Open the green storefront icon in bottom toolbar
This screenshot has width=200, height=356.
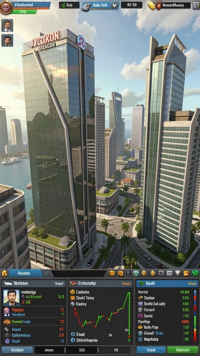click(x=136, y=273)
